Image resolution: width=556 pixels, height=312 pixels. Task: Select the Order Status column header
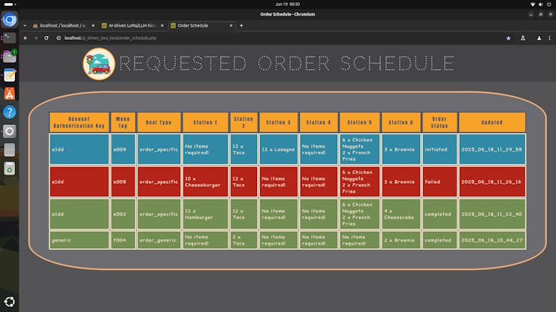point(439,122)
